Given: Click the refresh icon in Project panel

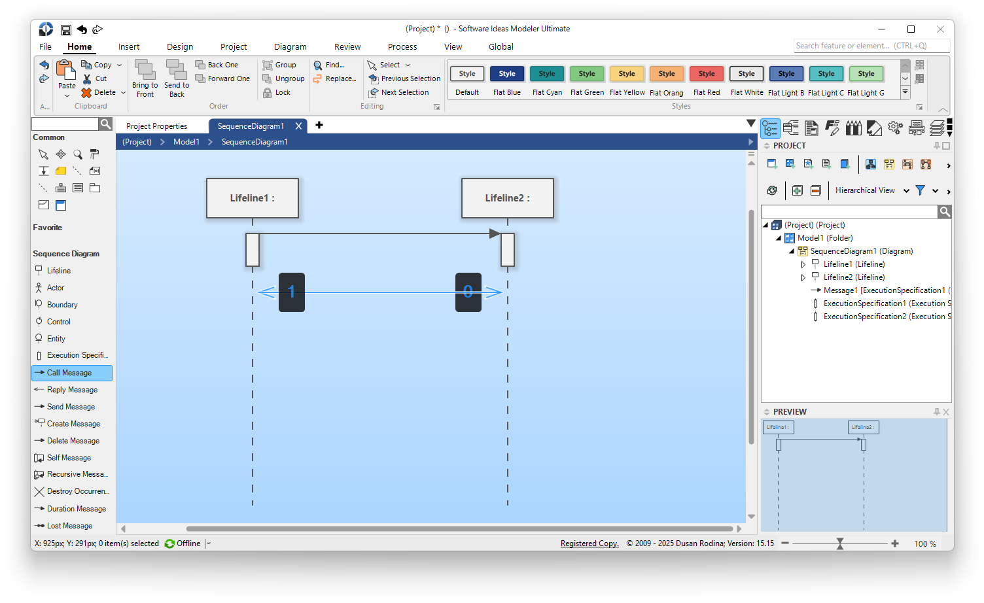Looking at the screenshot, I should pos(772,190).
